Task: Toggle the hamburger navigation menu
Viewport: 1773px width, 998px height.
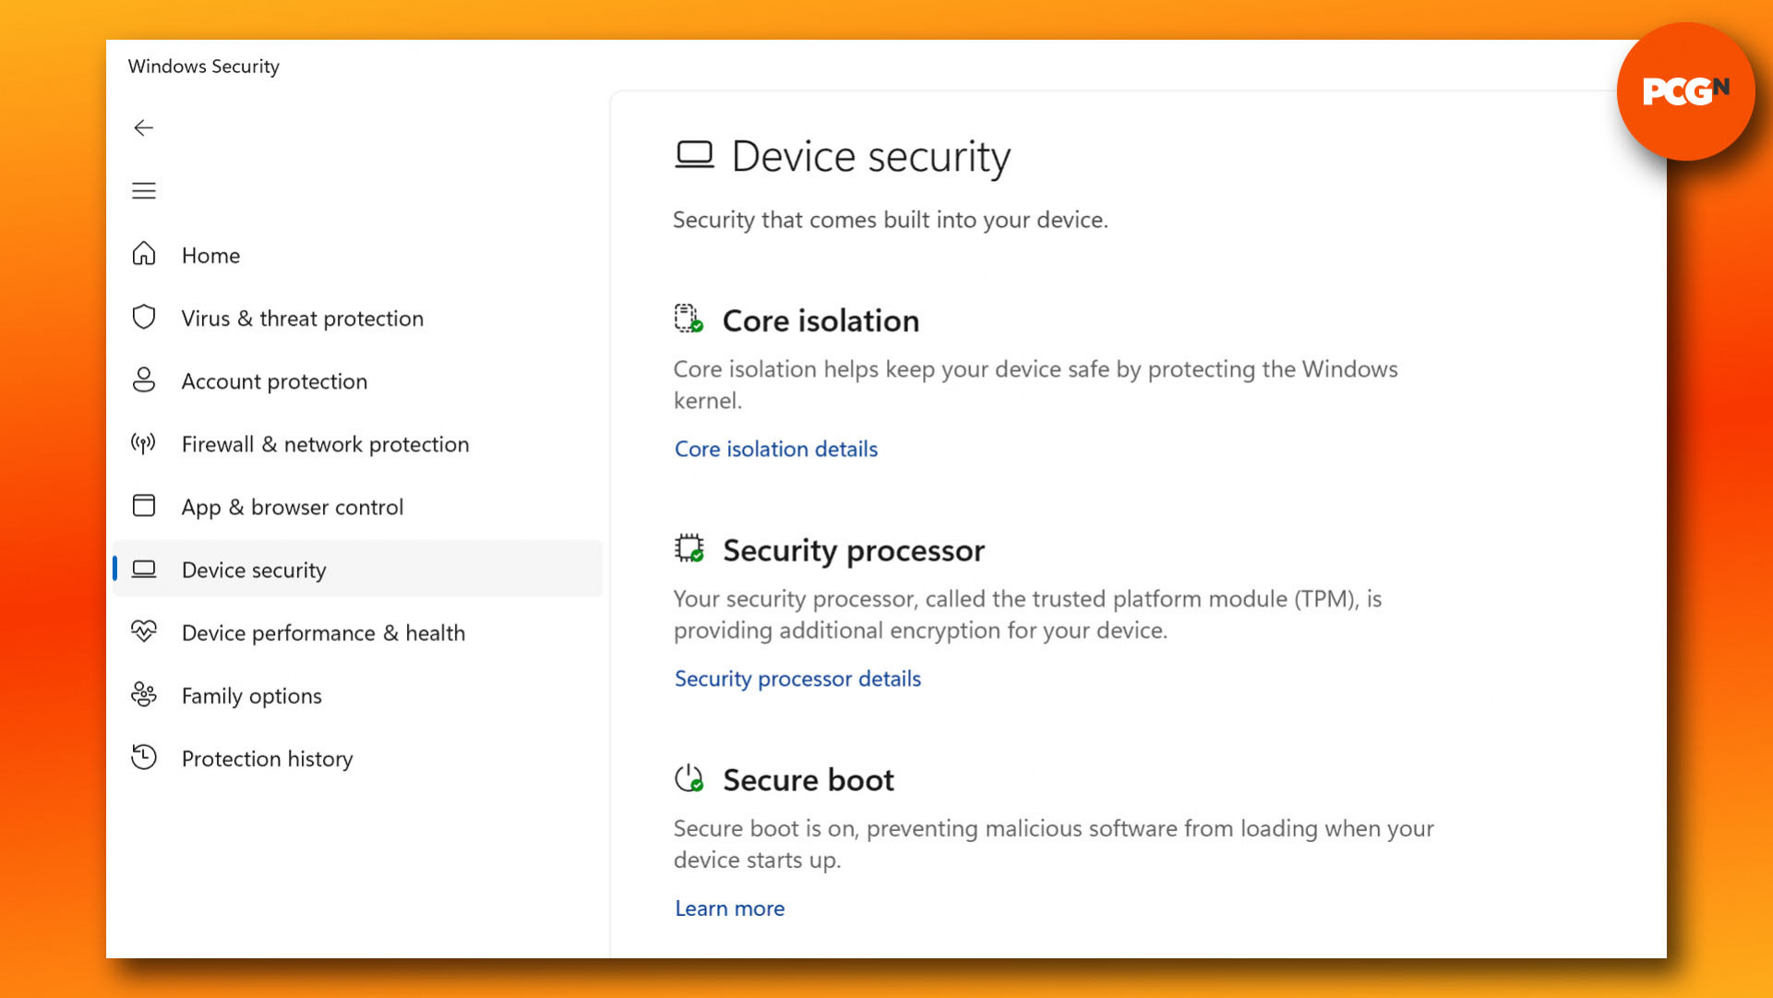Action: [143, 191]
